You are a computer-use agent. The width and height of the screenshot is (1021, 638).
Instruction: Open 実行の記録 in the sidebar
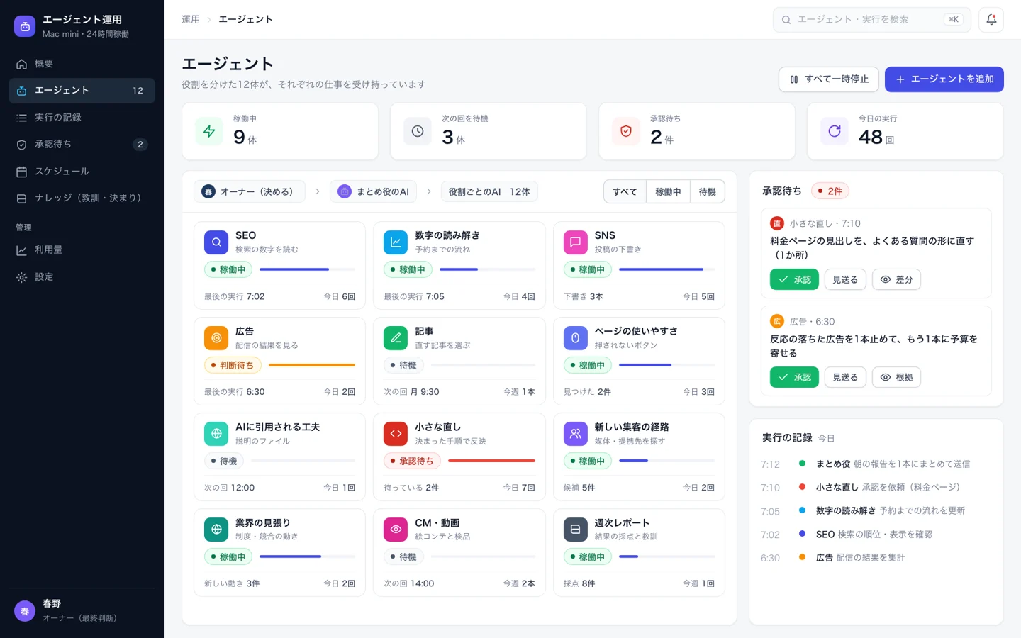pos(82,118)
